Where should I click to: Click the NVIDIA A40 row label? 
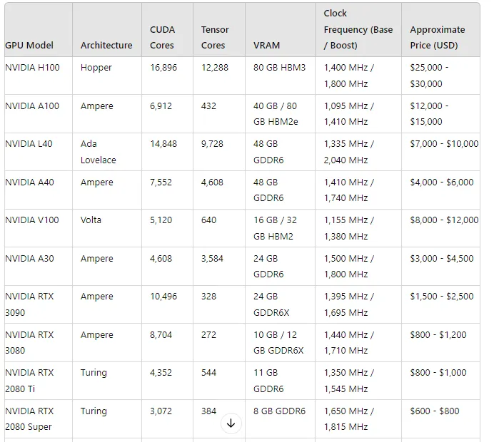pos(29,183)
